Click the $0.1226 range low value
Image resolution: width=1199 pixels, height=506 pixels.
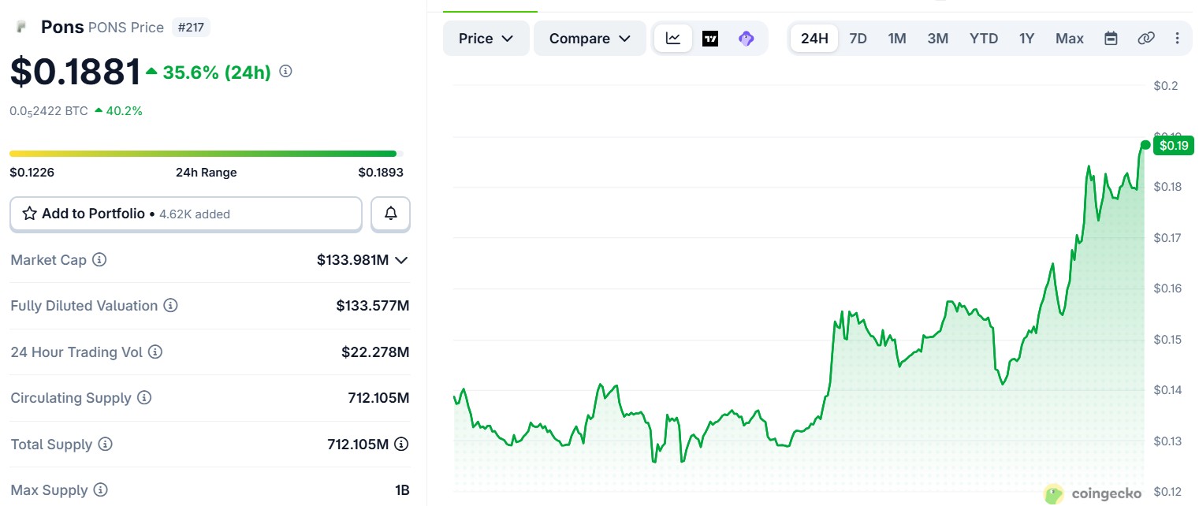click(x=32, y=172)
